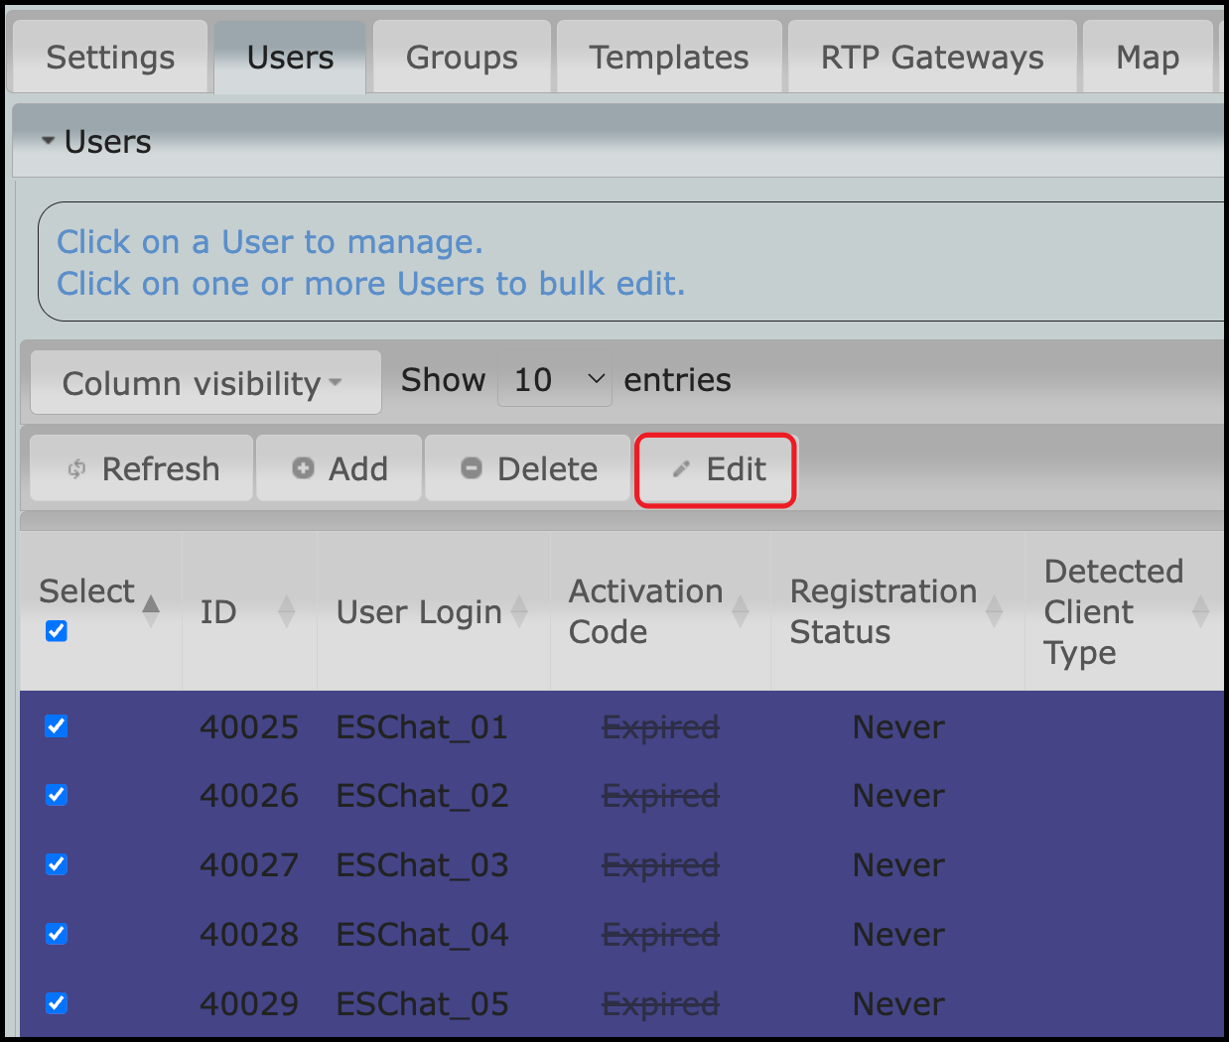Click the Delete button with minus icon
The width and height of the screenshot is (1229, 1042).
(528, 468)
